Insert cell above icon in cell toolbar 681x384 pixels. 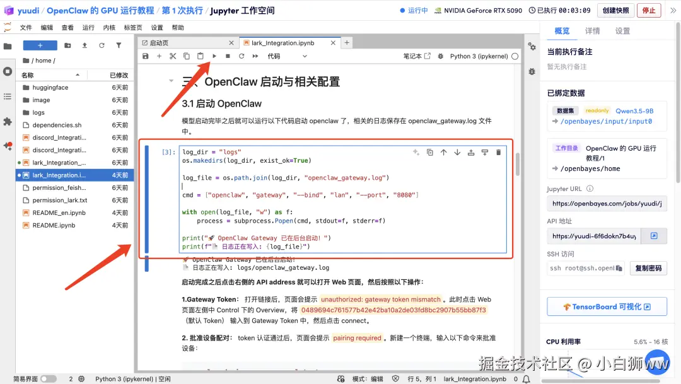tap(471, 153)
